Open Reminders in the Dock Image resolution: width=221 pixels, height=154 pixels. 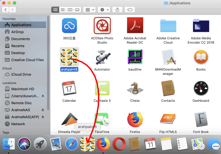(182, 144)
